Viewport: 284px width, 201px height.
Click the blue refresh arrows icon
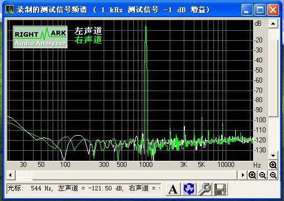tap(189, 189)
